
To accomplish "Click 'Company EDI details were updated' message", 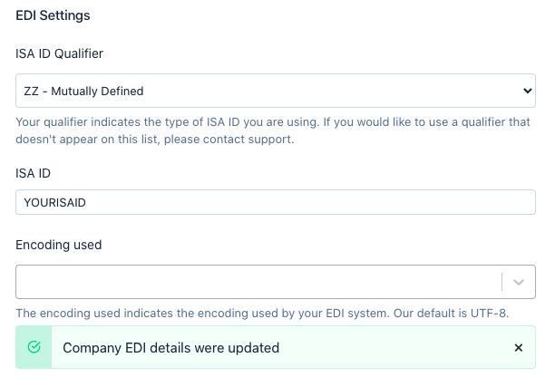I will click(171, 348).
